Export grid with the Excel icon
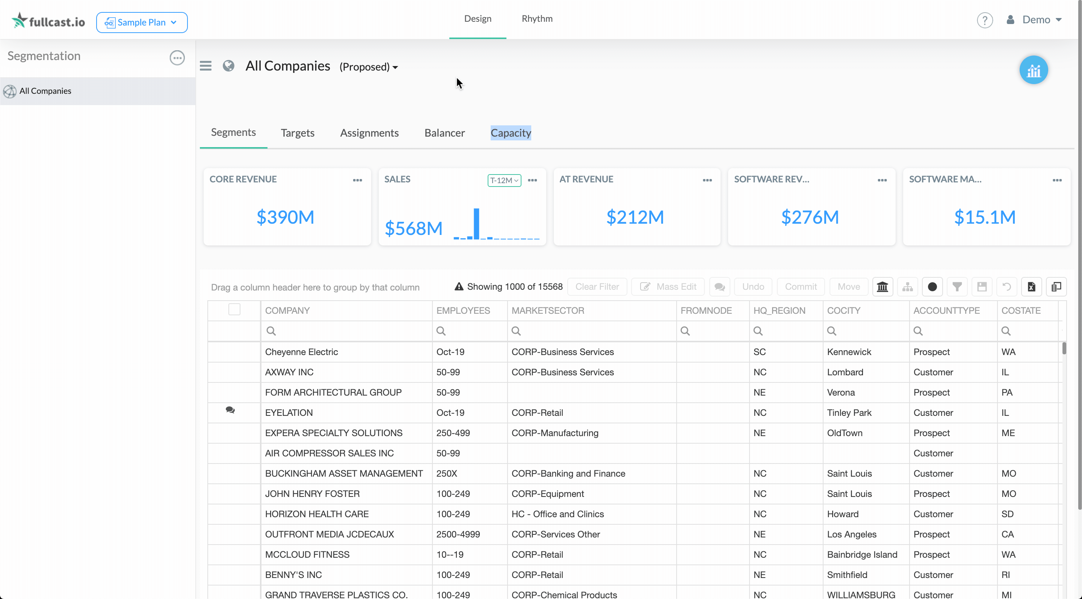The width and height of the screenshot is (1082, 599). tap(1031, 287)
